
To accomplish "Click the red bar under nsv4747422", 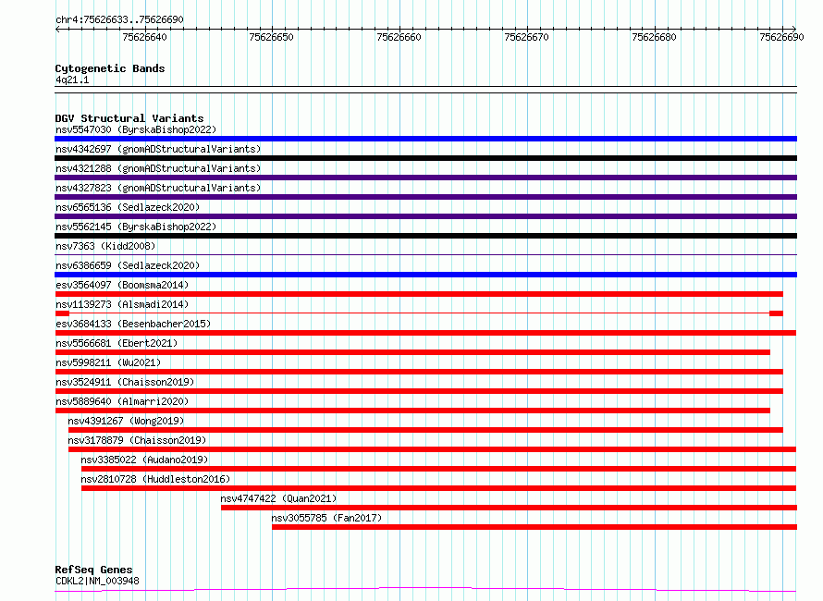I will [510, 508].
